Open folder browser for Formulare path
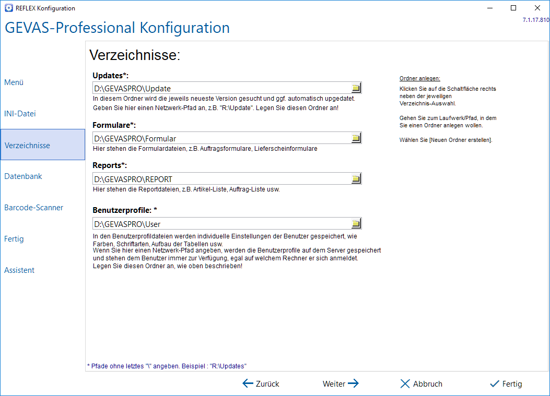The width and height of the screenshot is (550, 396). (356, 138)
